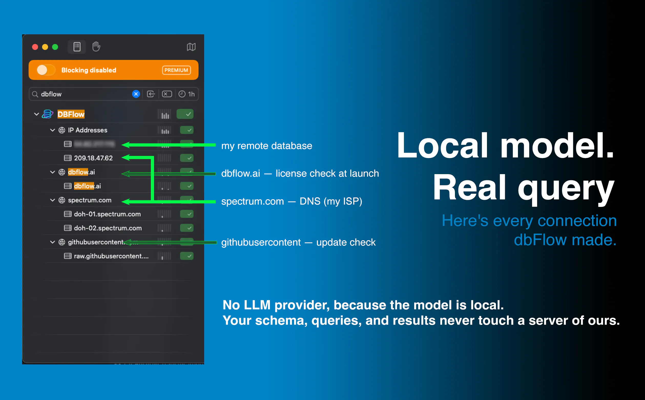Collapse the dbflow.ai domain group
This screenshot has height=400, width=645.
[52, 172]
